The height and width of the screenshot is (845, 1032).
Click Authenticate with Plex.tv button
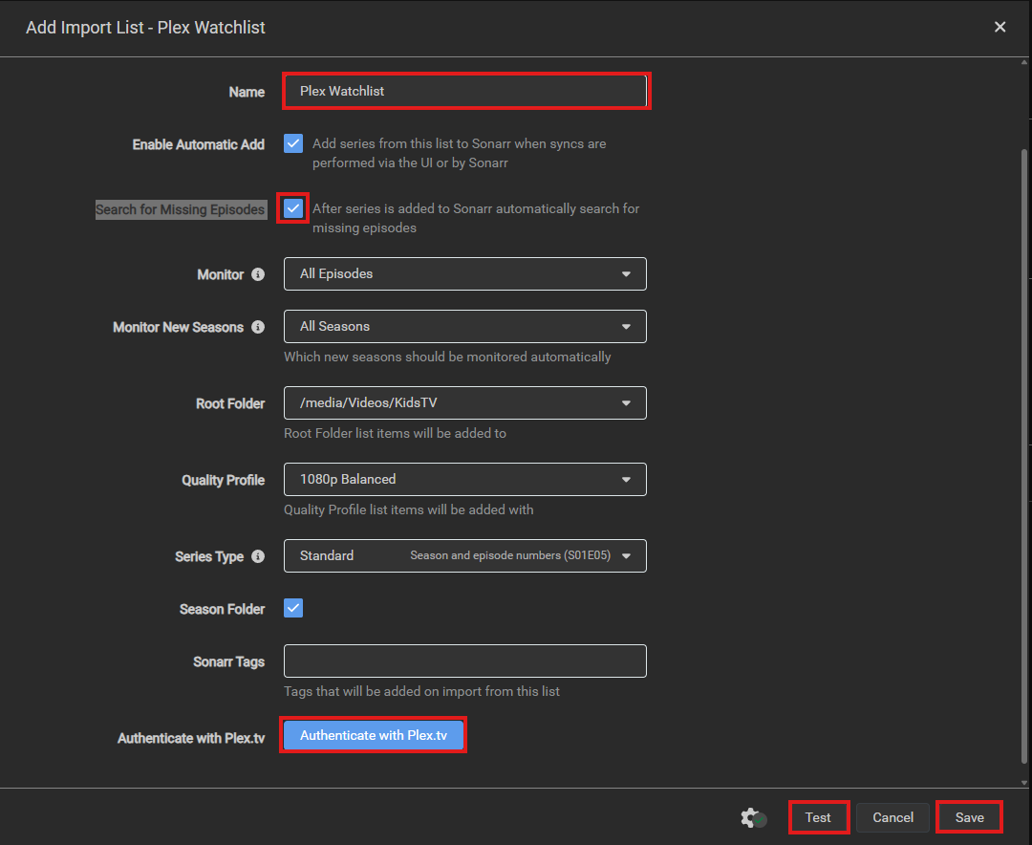coord(374,735)
